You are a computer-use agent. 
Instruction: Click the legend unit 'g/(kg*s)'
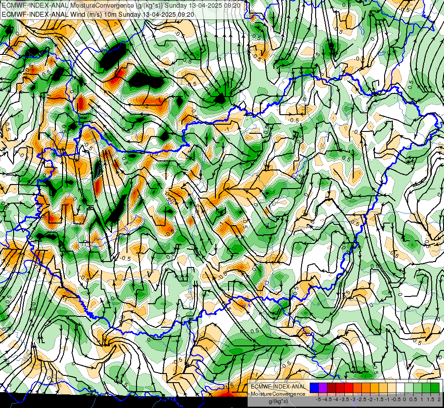pos(278,401)
